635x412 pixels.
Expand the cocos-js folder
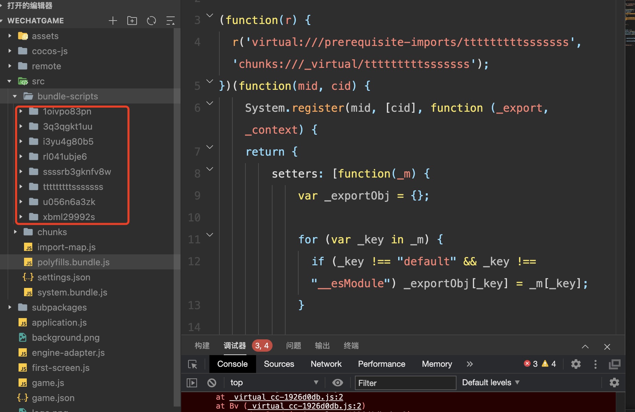pos(10,51)
